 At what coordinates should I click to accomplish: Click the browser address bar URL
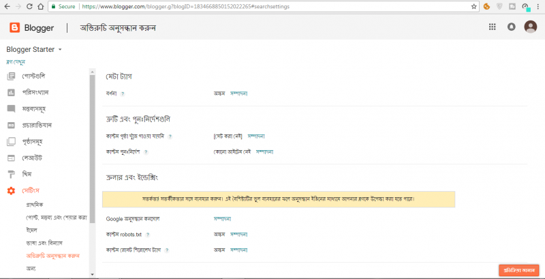click(186, 7)
